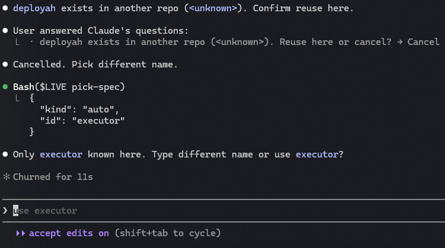Click the 'Cancel' answer text after arrow
The height and width of the screenshot is (248, 445).
click(x=424, y=42)
